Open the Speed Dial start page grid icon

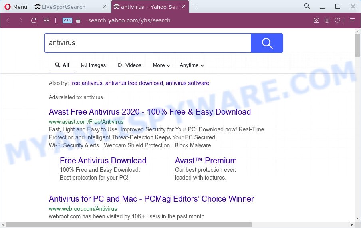[x=46, y=20]
